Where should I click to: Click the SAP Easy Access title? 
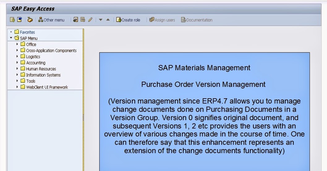(x=33, y=9)
